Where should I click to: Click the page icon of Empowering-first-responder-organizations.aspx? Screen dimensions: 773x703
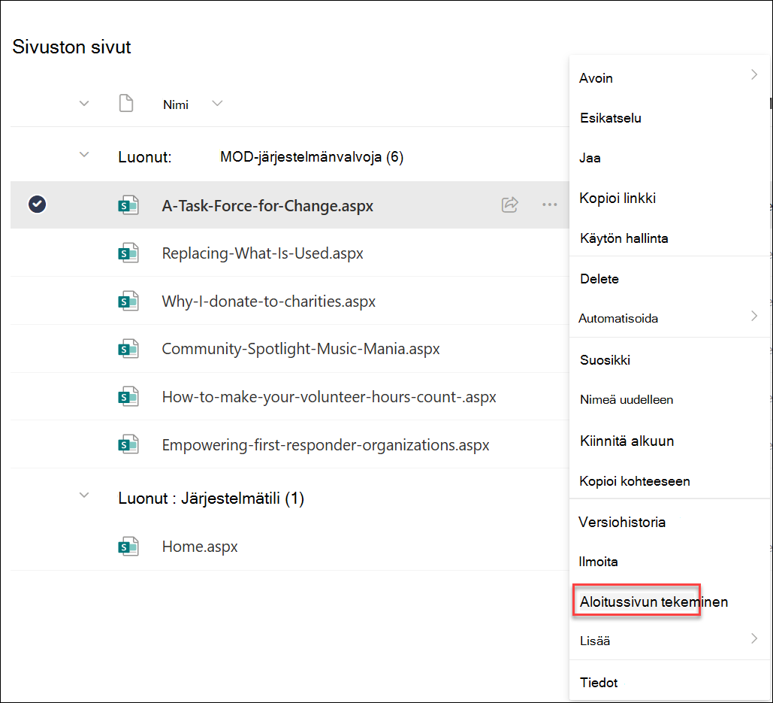point(128,444)
